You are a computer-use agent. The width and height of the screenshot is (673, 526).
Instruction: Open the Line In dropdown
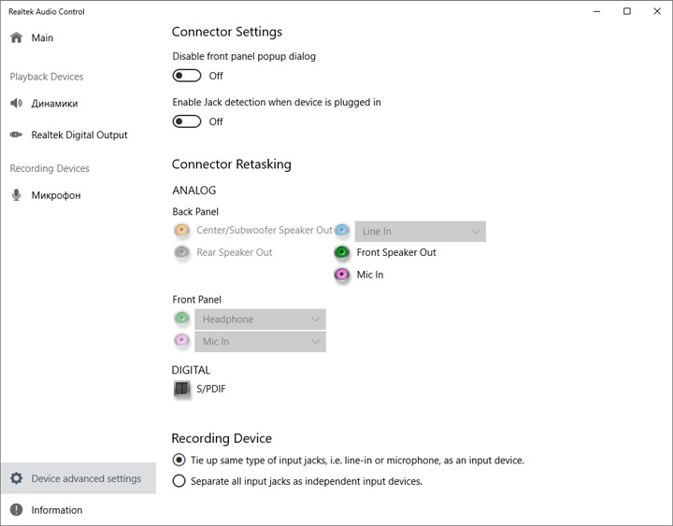420,231
